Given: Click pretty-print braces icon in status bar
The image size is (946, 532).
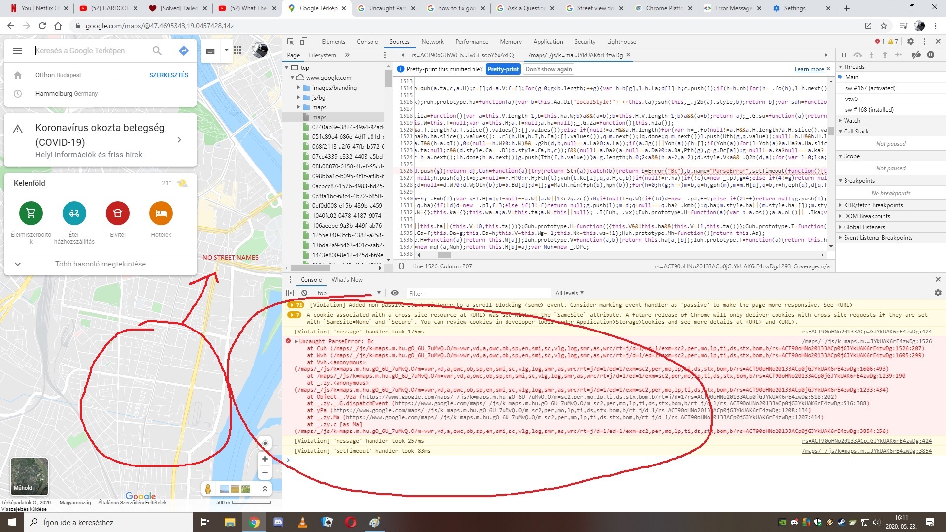Looking at the screenshot, I should (402, 266).
